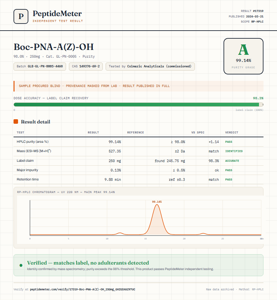Image resolution: width=277 pixels, height=300 pixels.
Task: Click the Batch GLB-GL-PN-0005-4460 chip
Action: (x=40, y=66)
